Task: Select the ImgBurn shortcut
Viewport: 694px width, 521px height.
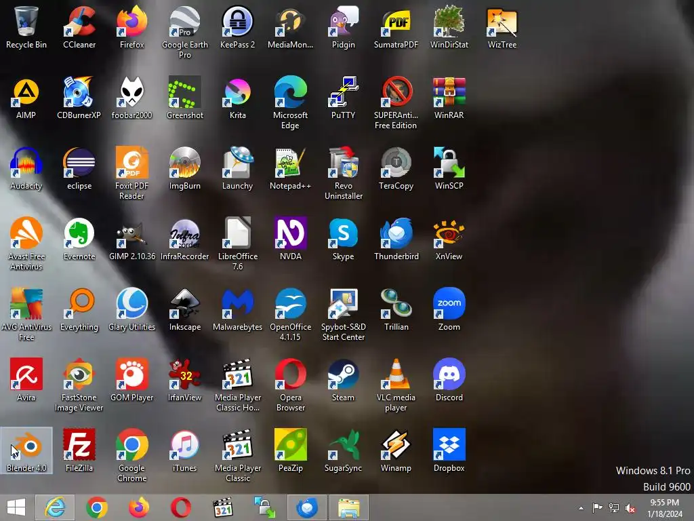Action: click(x=184, y=168)
